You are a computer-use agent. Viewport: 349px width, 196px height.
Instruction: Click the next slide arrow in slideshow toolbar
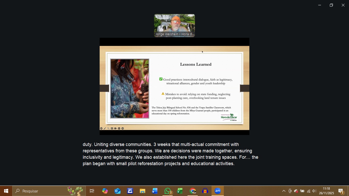tap(123, 128)
